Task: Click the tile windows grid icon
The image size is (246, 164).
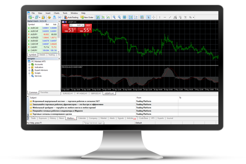Action: coord(124,17)
